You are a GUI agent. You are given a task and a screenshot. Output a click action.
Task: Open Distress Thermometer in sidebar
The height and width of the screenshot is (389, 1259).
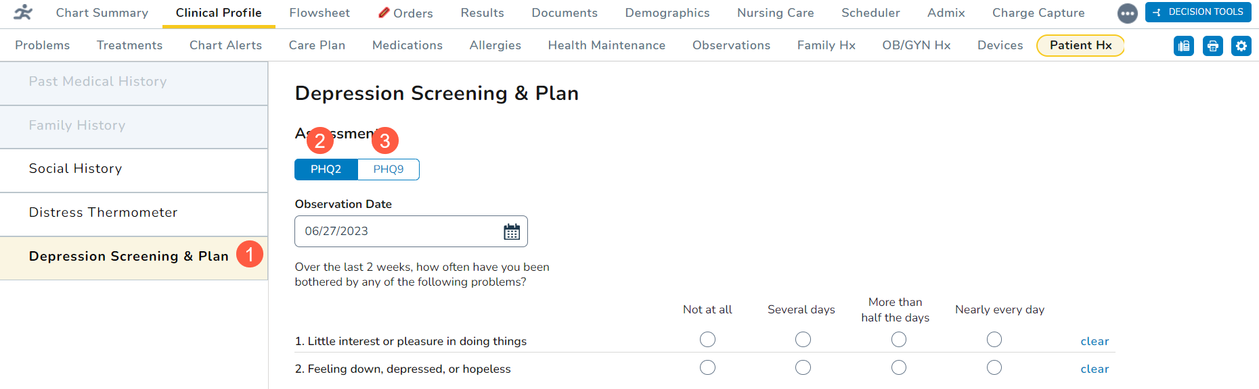[103, 213]
